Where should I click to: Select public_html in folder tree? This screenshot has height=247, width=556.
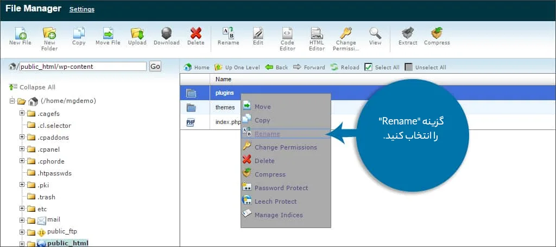coord(68,243)
